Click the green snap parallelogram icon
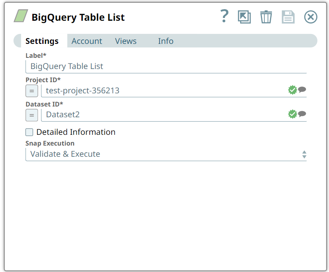Viewport: 329px width, 272px height. (x=21, y=16)
